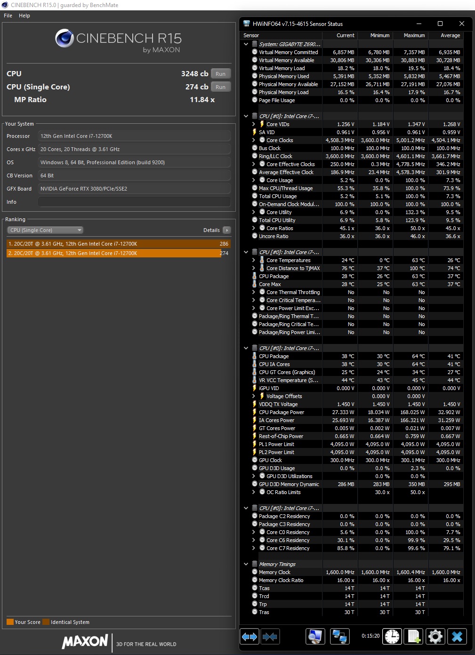The image size is (475, 655).
Task: Open the Help menu in Cinebench
Action: pyautogui.click(x=24, y=16)
